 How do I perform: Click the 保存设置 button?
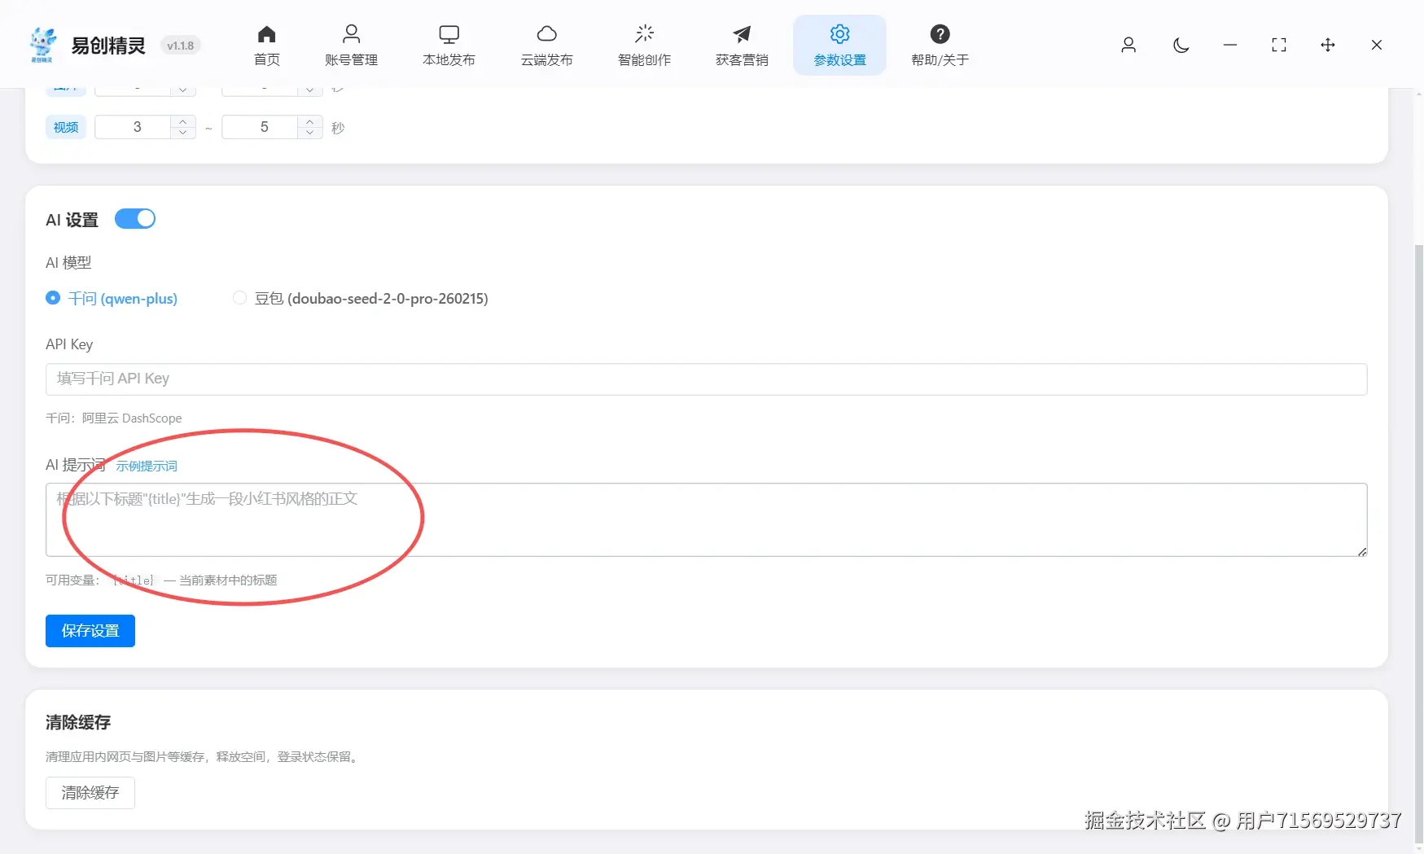[90, 631]
